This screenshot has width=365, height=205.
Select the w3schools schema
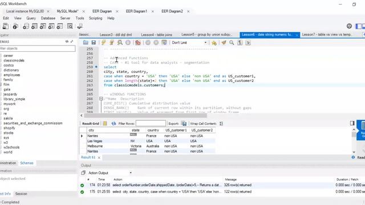(x=11, y=147)
